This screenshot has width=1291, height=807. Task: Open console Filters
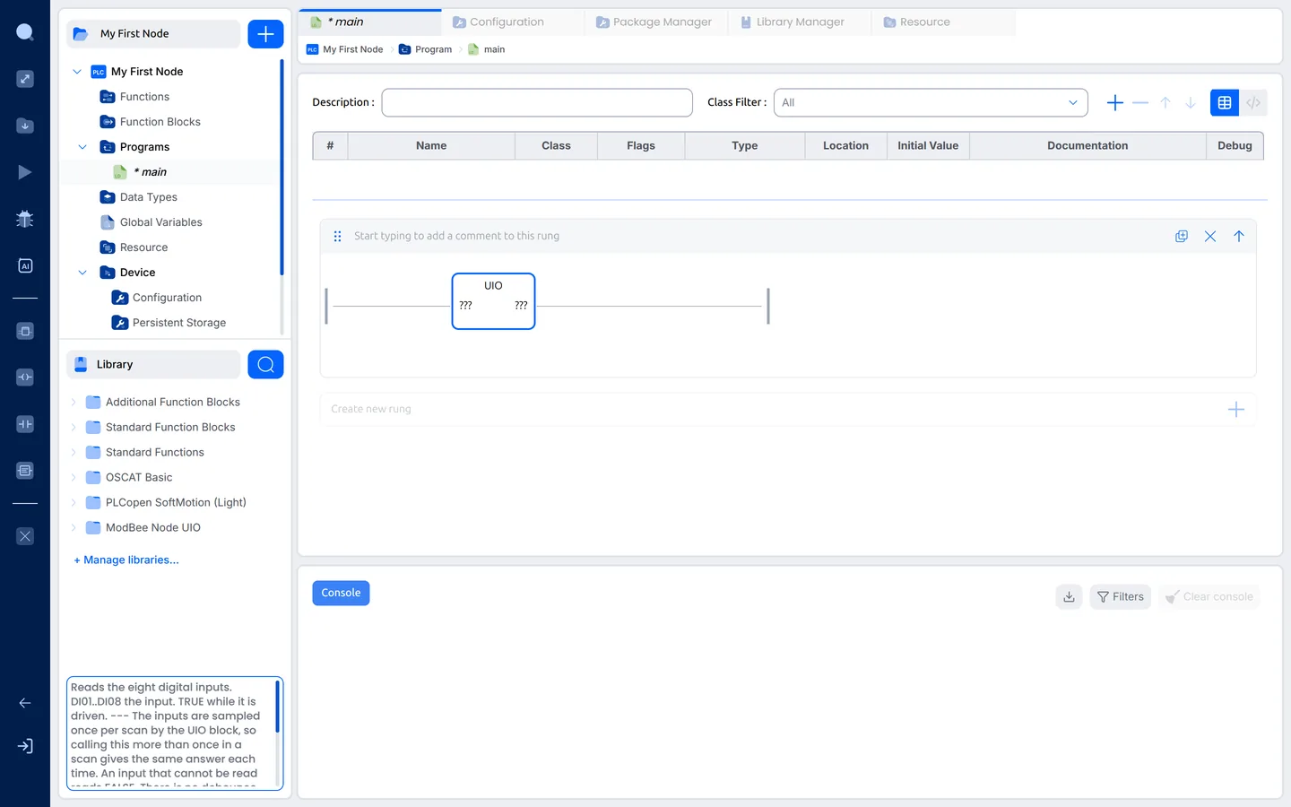pyautogui.click(x=1121, y=597)
